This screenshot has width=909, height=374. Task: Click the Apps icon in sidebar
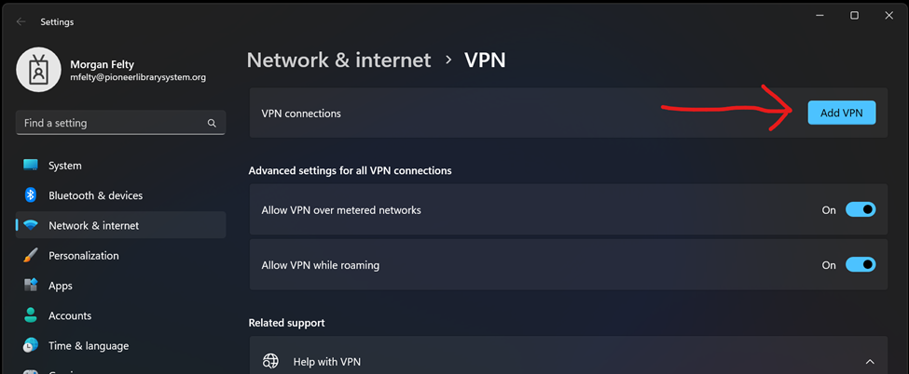click(31, 286)
